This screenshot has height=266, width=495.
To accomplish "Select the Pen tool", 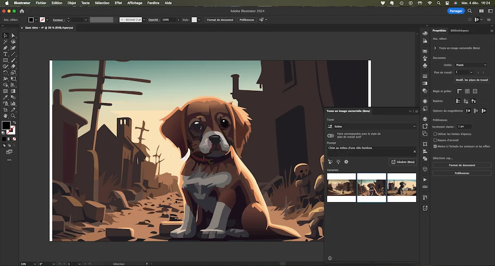I will pyautogui.click(x=5, y=48).
